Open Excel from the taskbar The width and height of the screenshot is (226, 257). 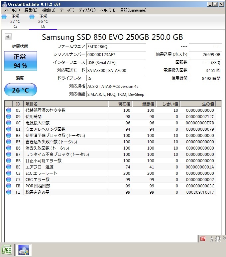(7, 250)
